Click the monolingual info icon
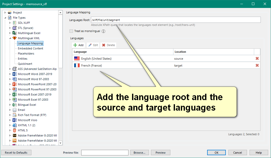 (x=103, y=31)
